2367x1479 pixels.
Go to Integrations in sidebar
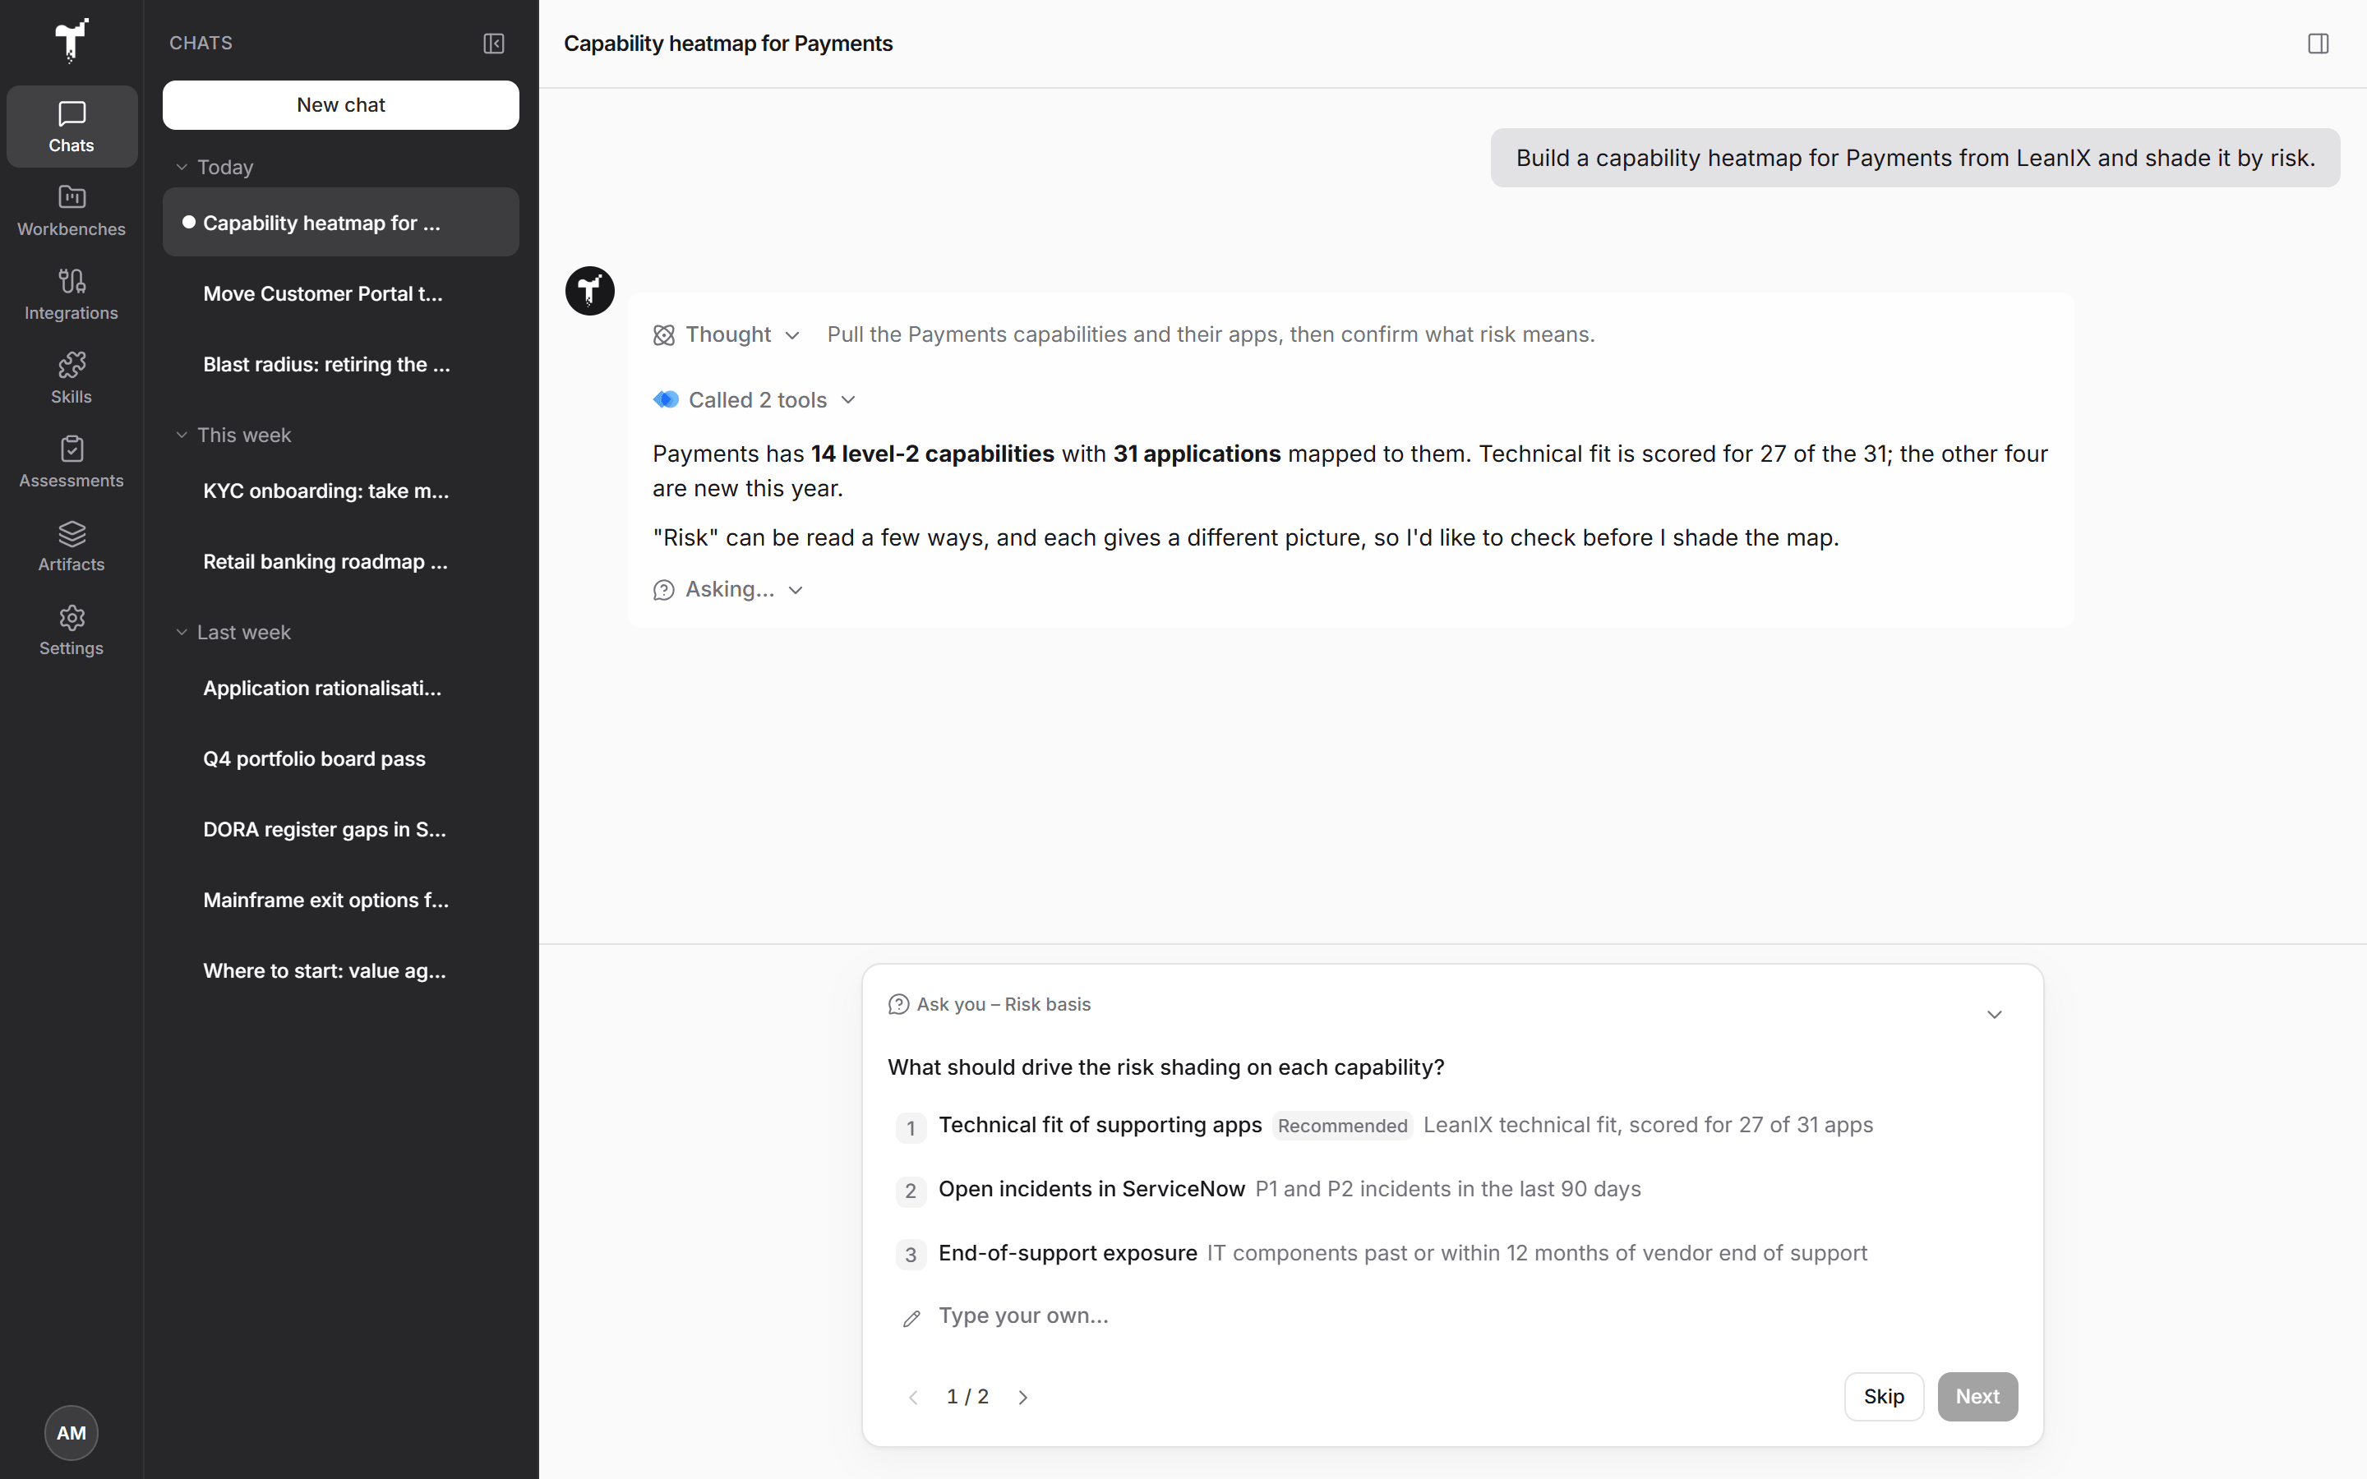point(72,294)
